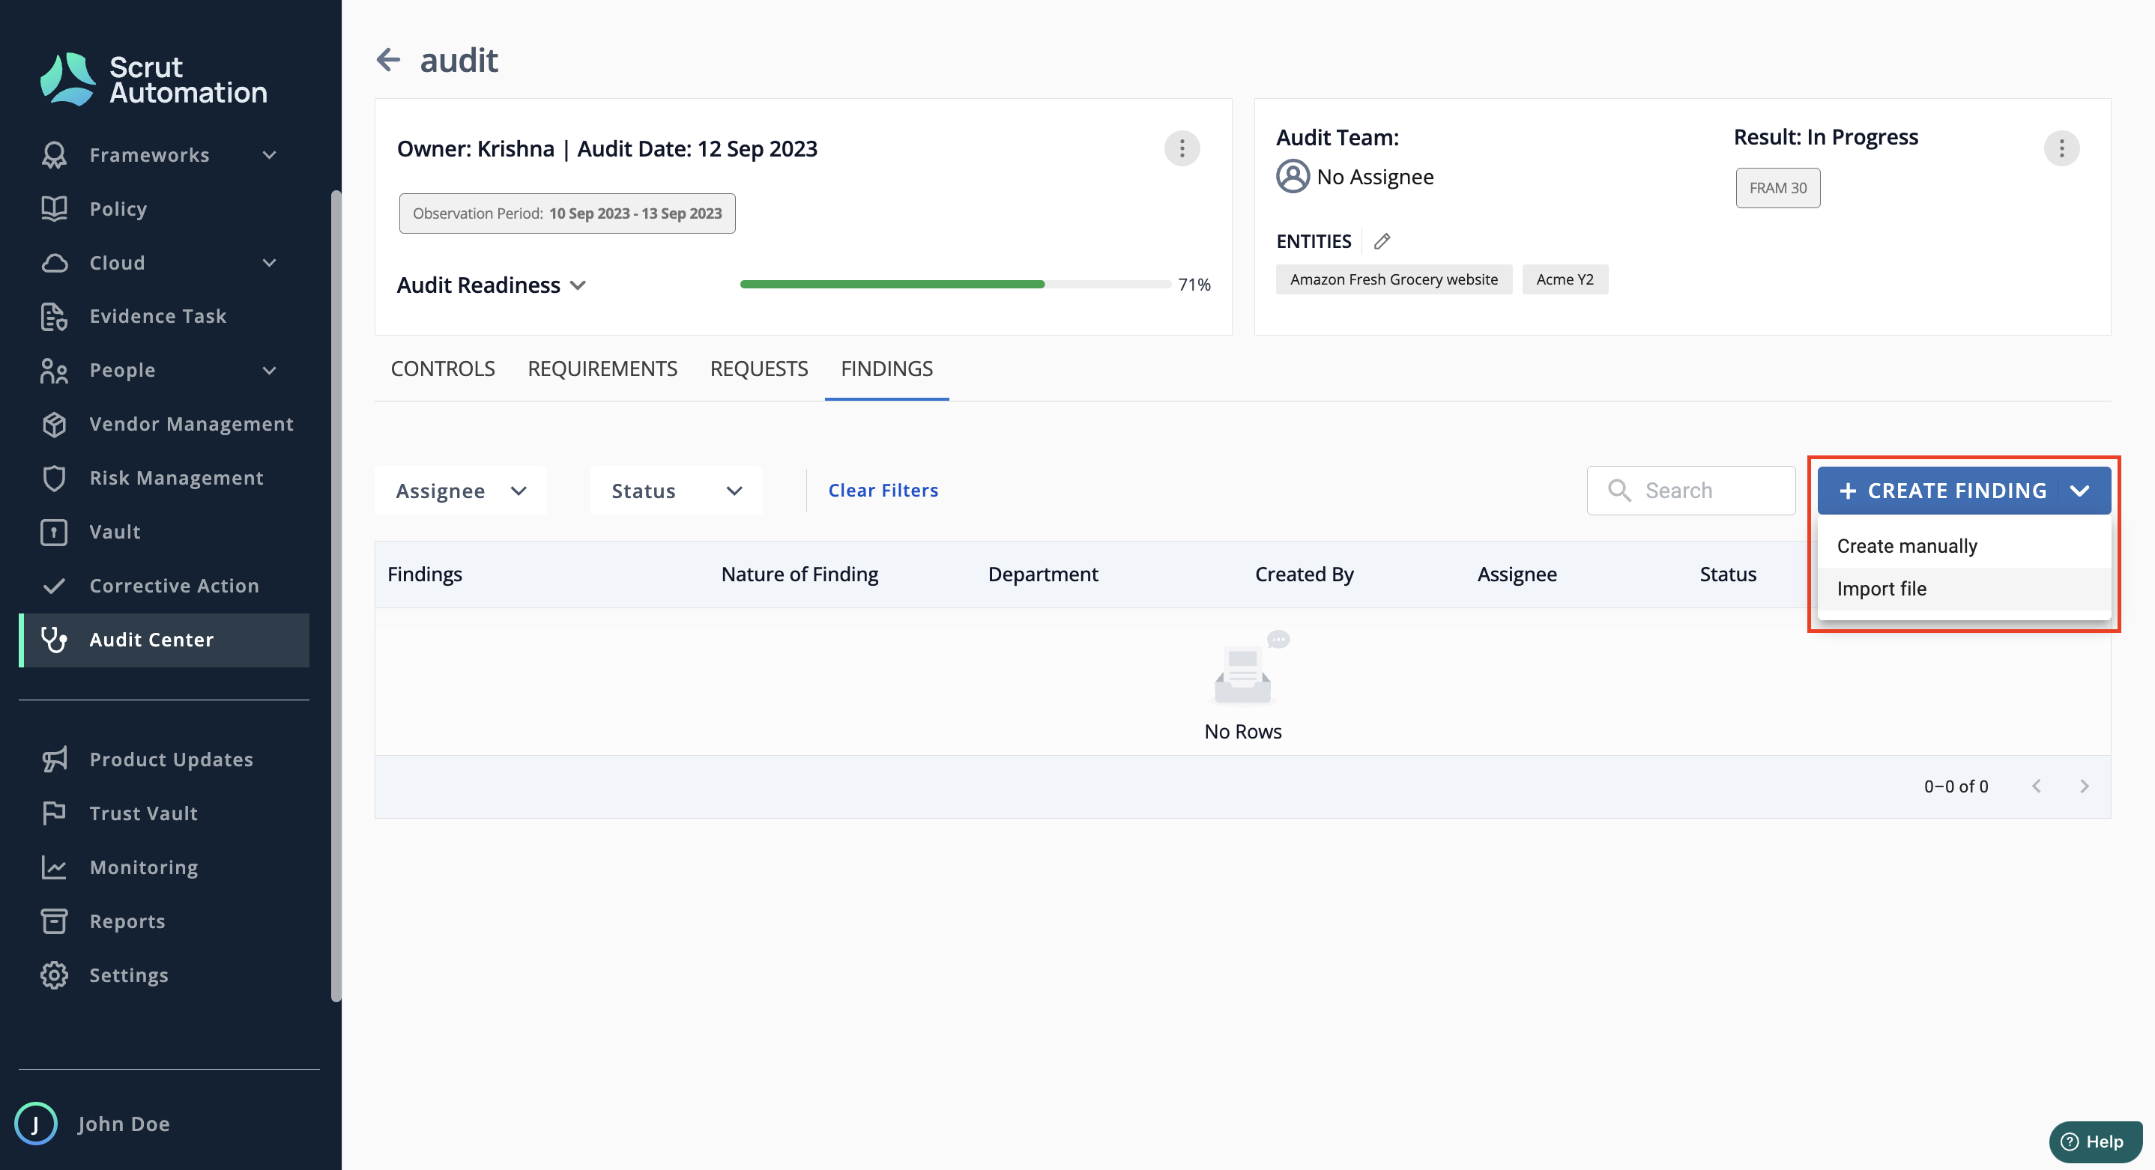The width and height of the screenshot is (2155, 1170).
Task: Click the Monitoring chart icon
Action: pyautogui.click(x=55, y=867)
